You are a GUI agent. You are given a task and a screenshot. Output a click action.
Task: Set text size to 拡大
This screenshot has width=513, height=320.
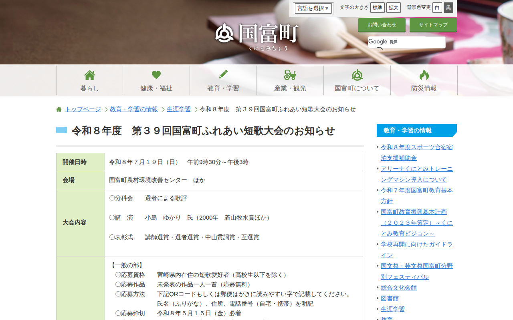[x=393, y=7]
